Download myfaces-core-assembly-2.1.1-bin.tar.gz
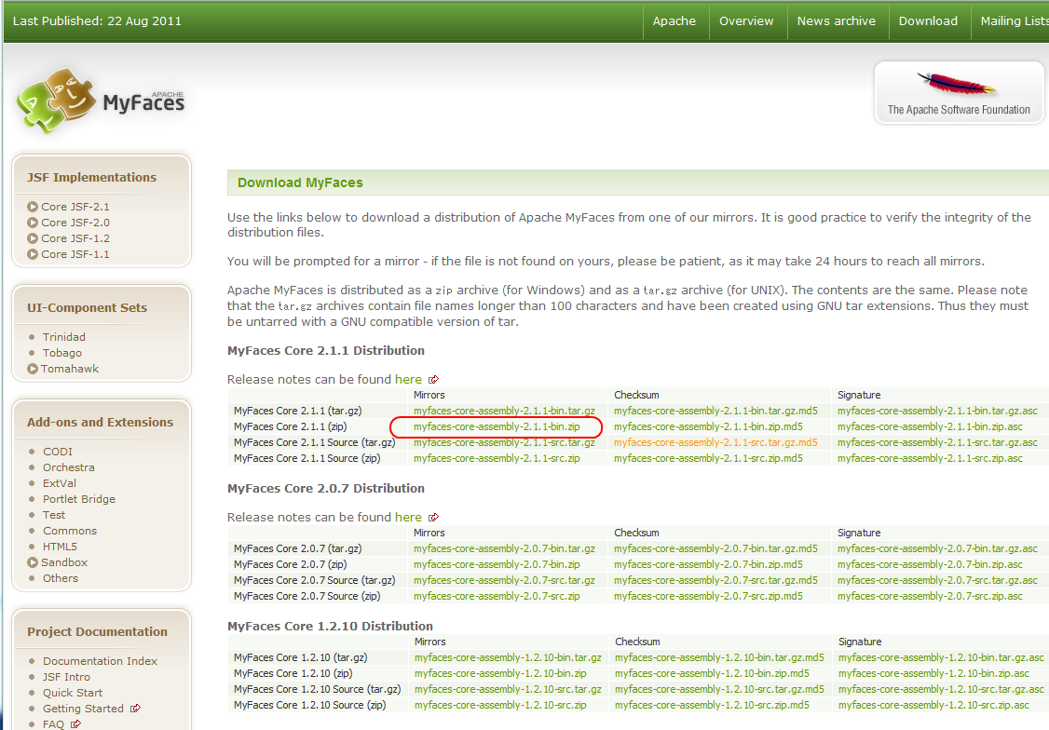Screen dimensions: 1049x730 point(504,412)
